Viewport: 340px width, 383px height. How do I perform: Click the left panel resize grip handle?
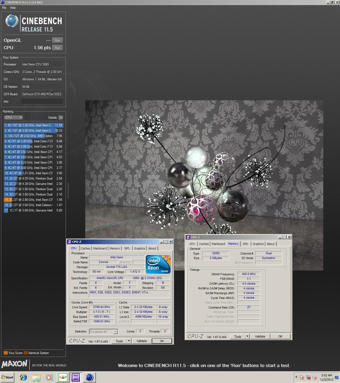[x=68, y=191]
